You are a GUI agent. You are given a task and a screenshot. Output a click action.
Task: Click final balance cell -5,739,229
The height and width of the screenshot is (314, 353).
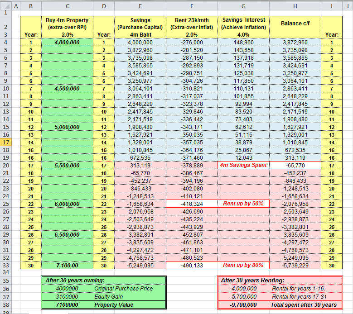[295, 266]
